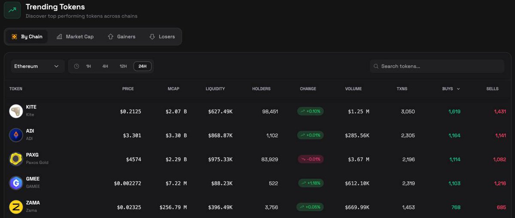Click the PAXG token name

click(x=32, y=155)
